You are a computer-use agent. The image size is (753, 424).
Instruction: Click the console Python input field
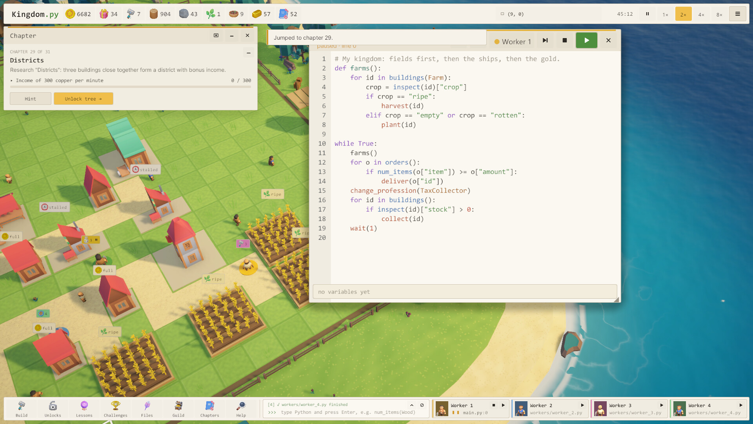coord(347,412)
